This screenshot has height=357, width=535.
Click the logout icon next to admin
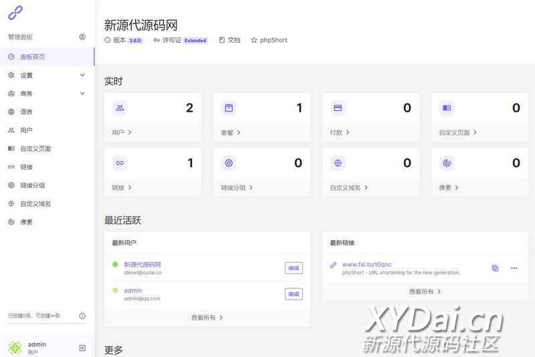click(x=82, y=348)
